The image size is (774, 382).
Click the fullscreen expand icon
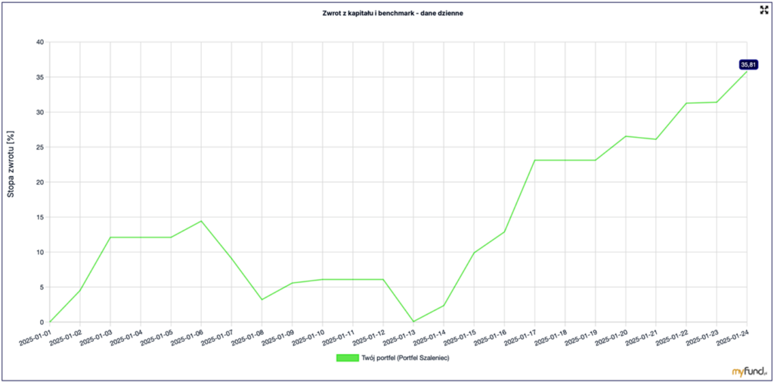click(764, 10)
